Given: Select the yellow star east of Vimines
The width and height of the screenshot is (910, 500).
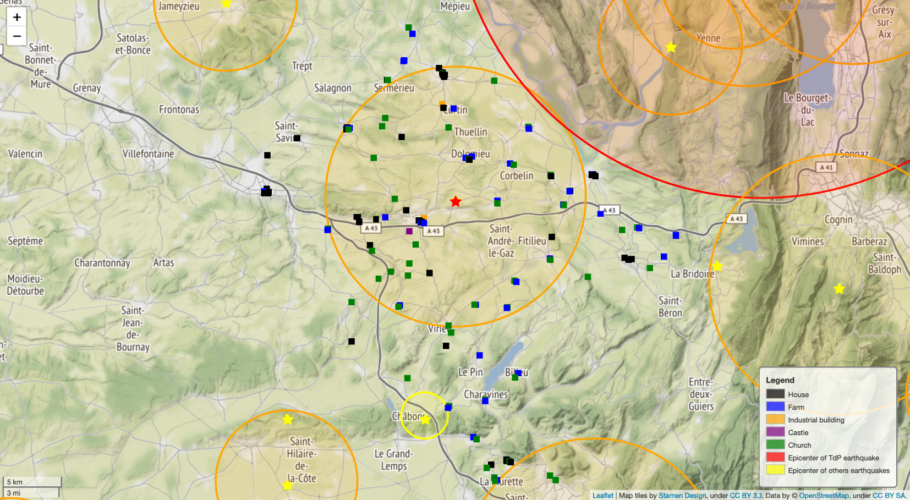Looking at the screenshot, I should (839, 289).
